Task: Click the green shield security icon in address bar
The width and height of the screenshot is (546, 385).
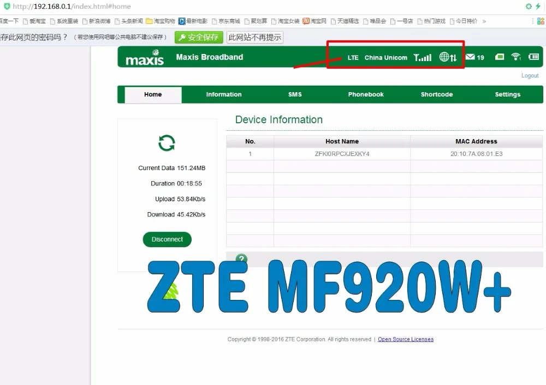Action: click(7, 6)
